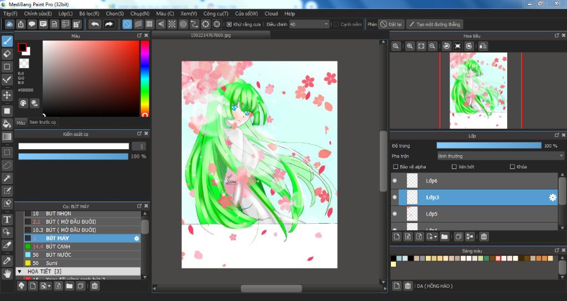Open the gear settings of Lớp3 layer

point(553,198)
